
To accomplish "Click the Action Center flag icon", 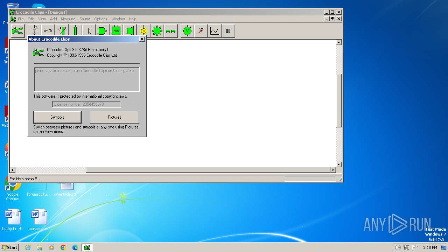I will tap(415, 247).
